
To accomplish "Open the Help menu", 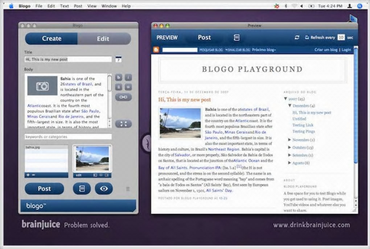I will (126, 6).
